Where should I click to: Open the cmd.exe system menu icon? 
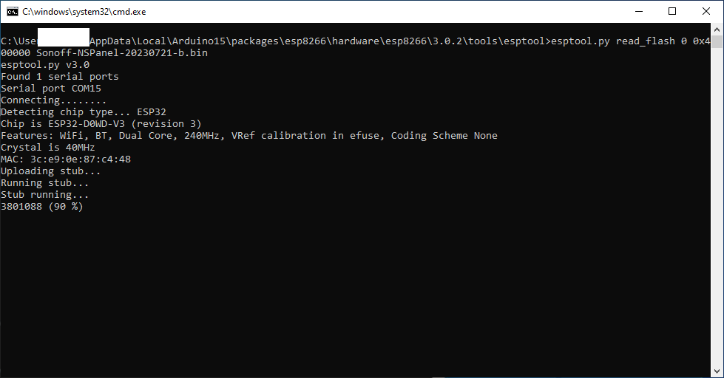[x=13, y=12]
